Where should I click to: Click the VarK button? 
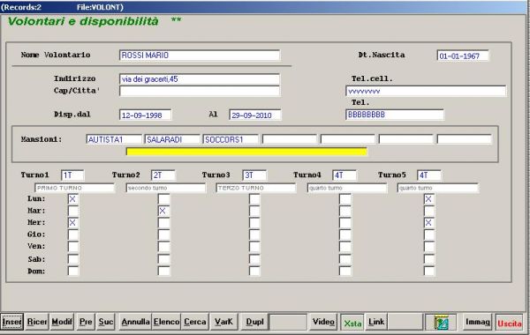pos(223,322)
